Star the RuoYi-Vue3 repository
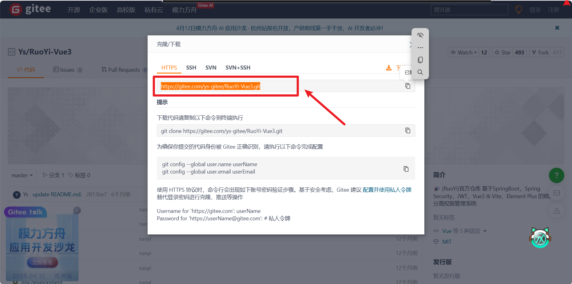Image resolution: width=572 pixels, height=284 pixels. point(503,52)
